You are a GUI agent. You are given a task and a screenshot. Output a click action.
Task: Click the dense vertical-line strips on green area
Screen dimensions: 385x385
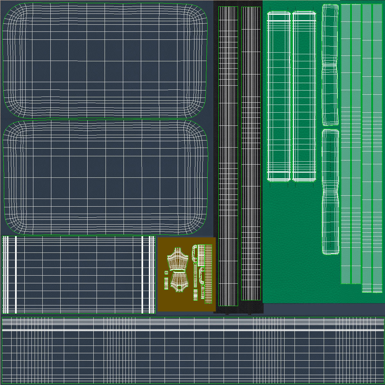click(x=361, y=148)
